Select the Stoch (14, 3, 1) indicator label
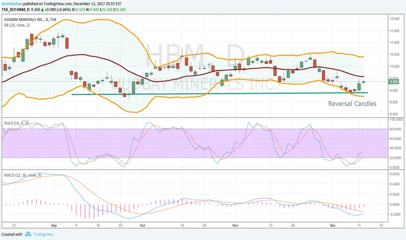This screenshot has height=240, width=406. 16,123
